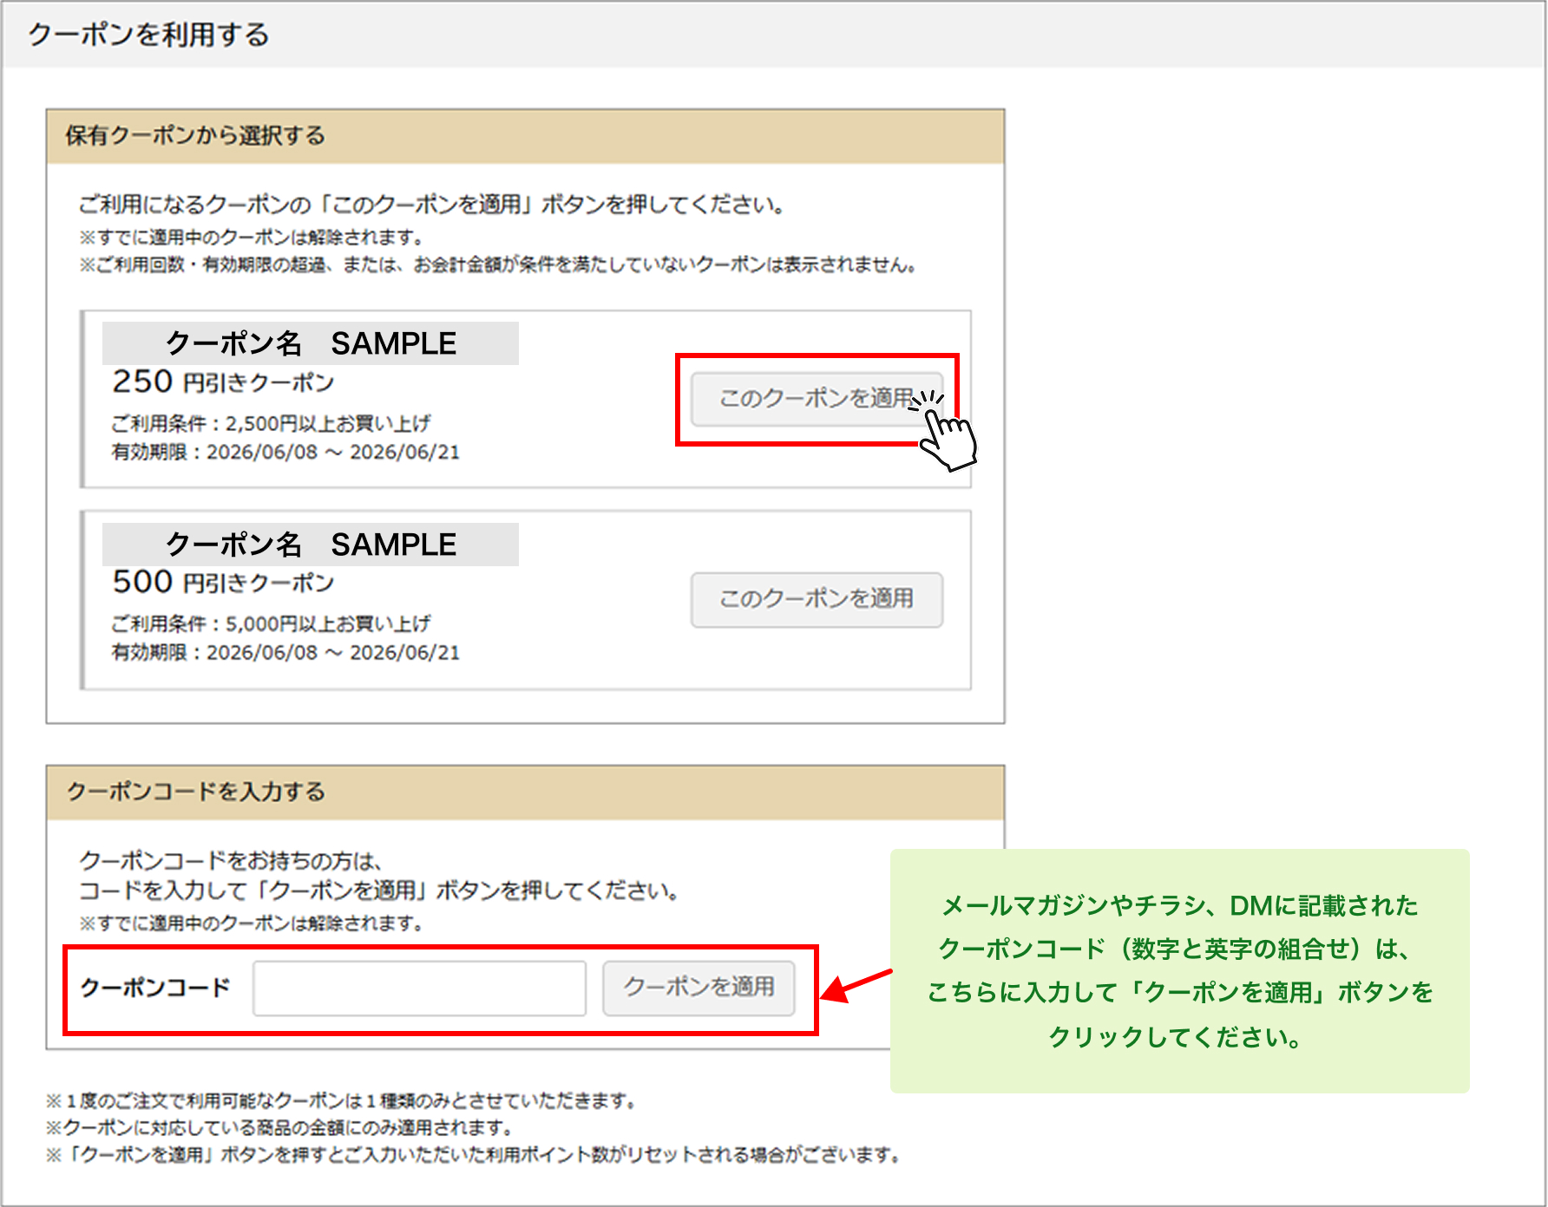Image resolution: width=1548 pixels, height=1207 pixels.
Task: Click ご利用条件：5,000円以上お買い上げ text
Action: 271,623
